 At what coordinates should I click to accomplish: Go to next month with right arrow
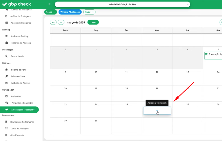61,22
